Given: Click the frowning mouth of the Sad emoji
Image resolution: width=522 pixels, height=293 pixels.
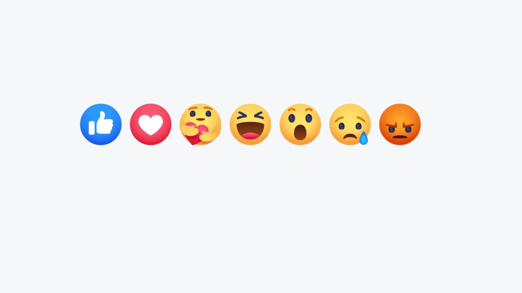Looking at the screenshot, I should pyautogui.click(x=350, y=136).
